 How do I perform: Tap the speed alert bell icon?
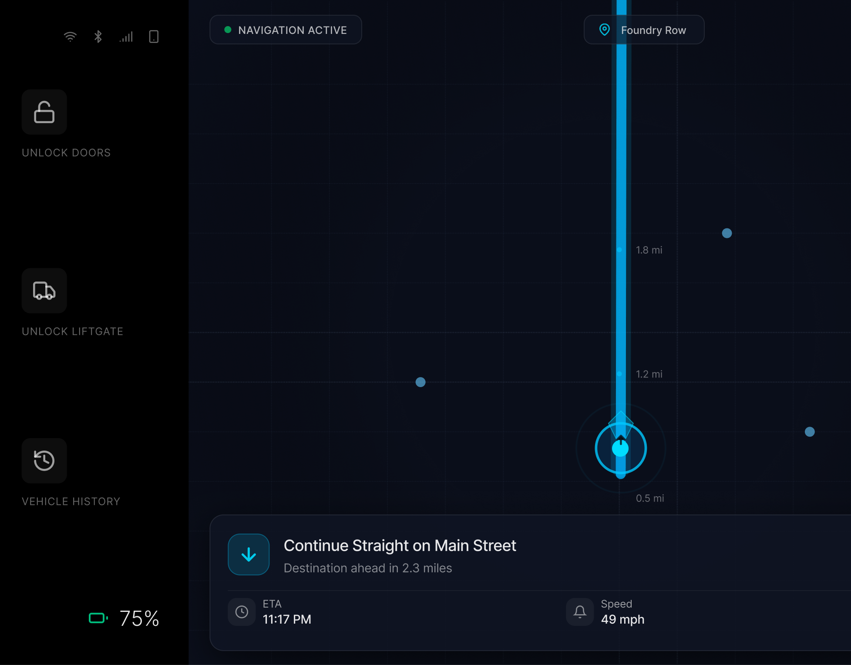click(580, 612)
